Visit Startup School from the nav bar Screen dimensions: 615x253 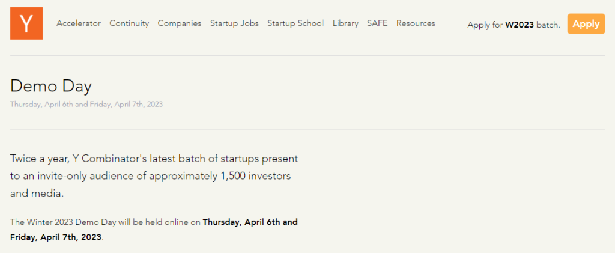(295, 23)
